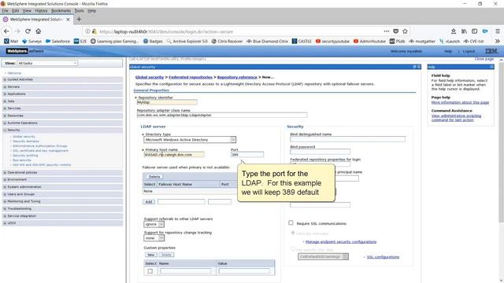Screen dimensions: 504x283
Task: Click the Port field showing 389
Action: pos(247,154)
